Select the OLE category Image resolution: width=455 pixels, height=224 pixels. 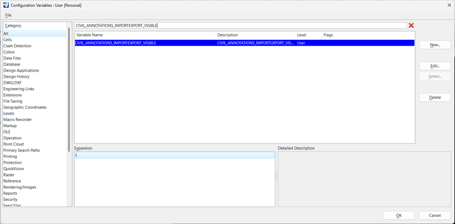pyautogui.click(x=7, y=132)
